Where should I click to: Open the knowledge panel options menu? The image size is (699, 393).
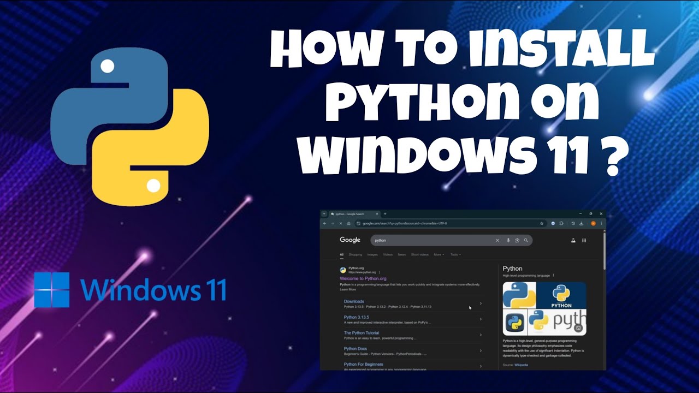point(553,275)
